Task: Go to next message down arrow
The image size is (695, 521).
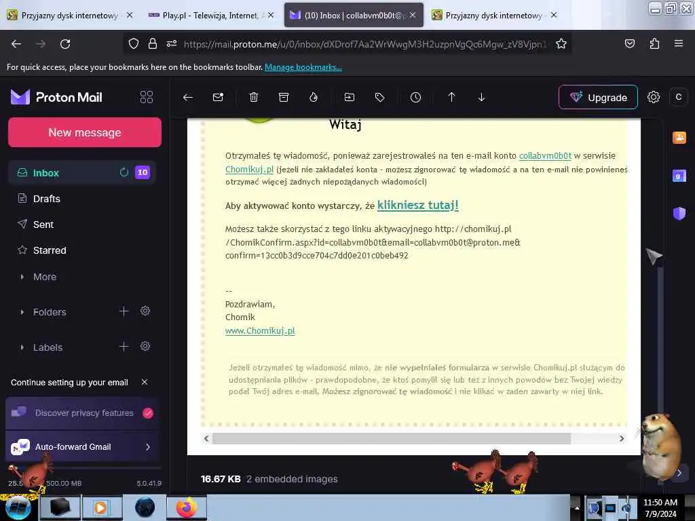Action: click(x=481, y=98)
